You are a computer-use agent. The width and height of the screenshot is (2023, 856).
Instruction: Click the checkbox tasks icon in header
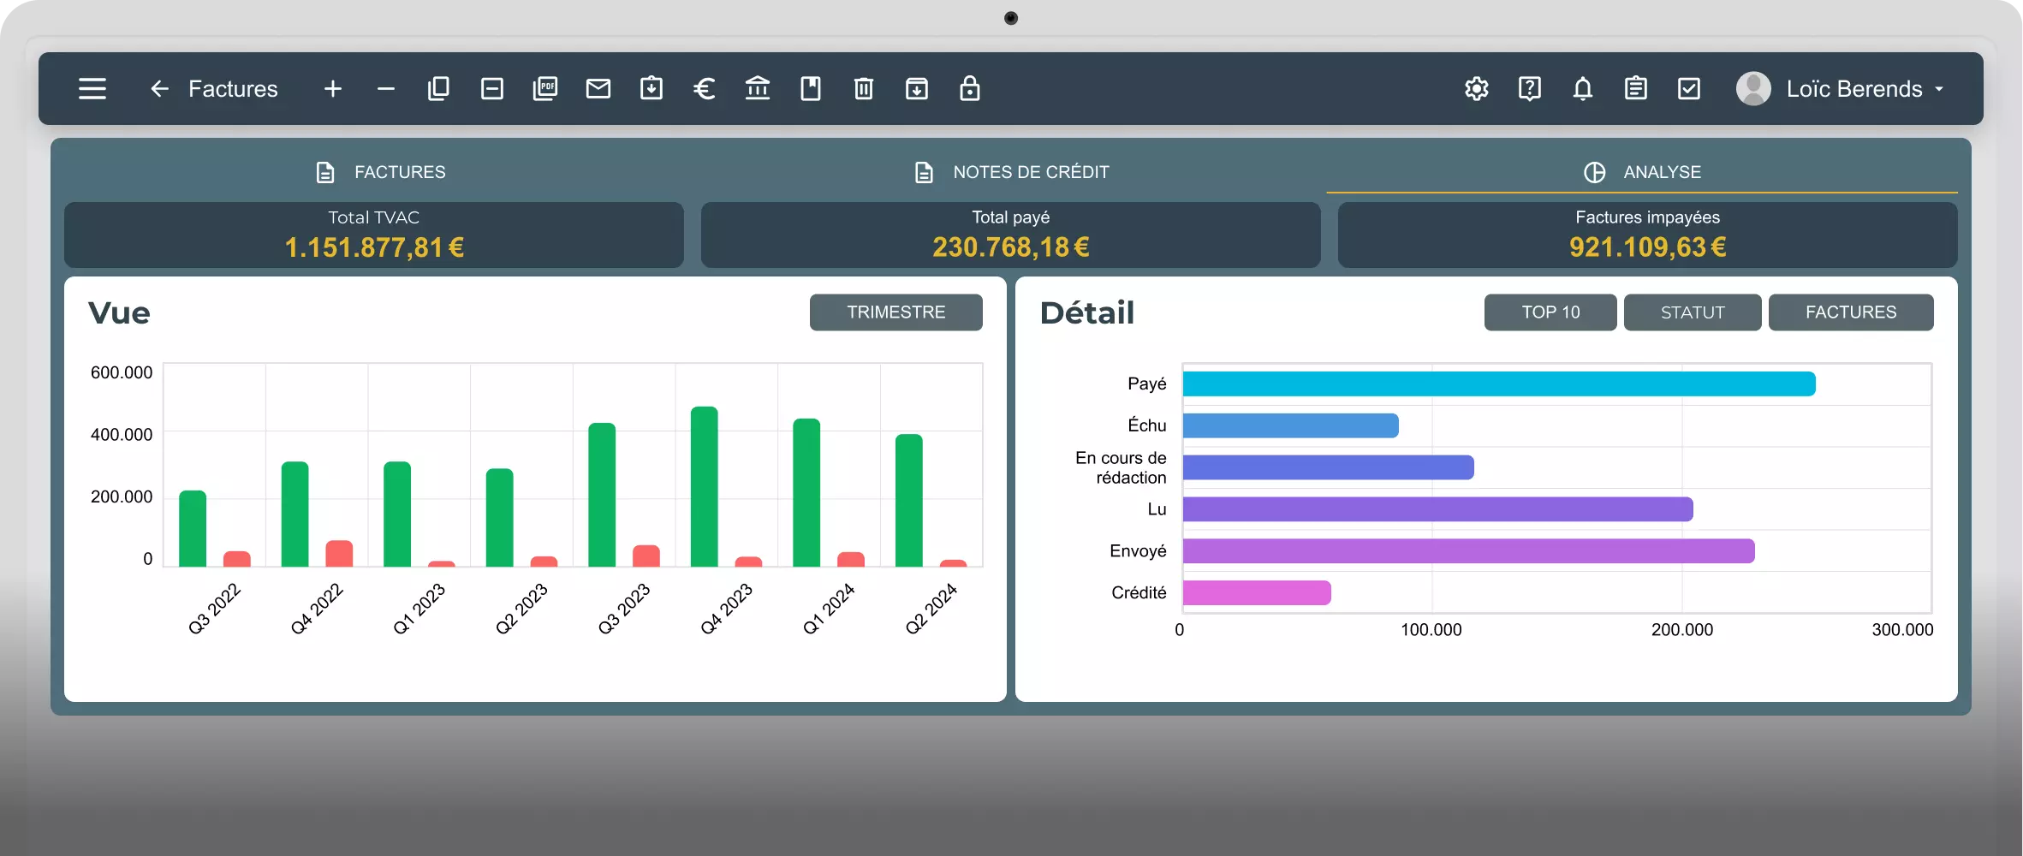1689,89
